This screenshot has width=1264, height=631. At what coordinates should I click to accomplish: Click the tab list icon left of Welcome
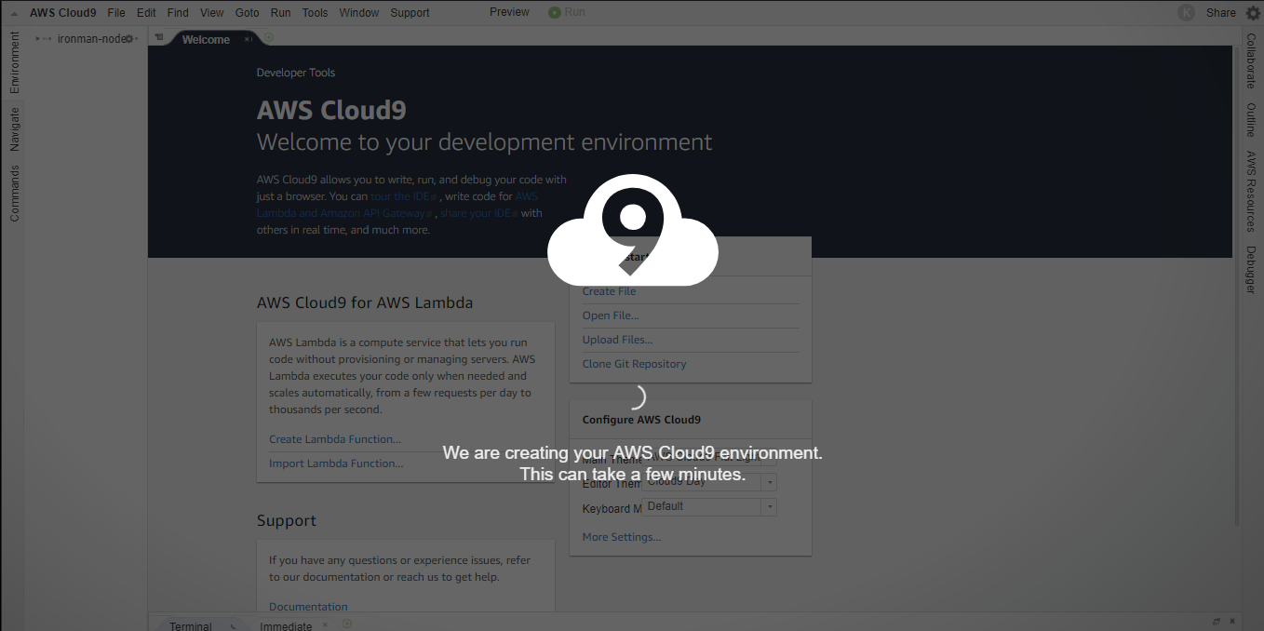159,39
